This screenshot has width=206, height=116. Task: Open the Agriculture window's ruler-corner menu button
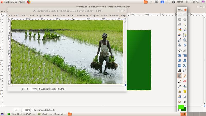(9, 19)
